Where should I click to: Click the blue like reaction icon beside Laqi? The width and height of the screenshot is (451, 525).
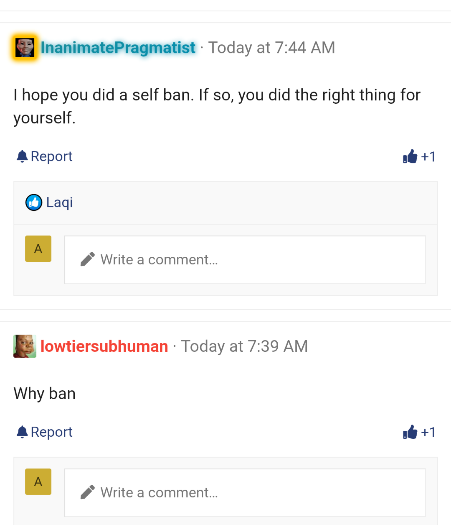coord(34,202)
